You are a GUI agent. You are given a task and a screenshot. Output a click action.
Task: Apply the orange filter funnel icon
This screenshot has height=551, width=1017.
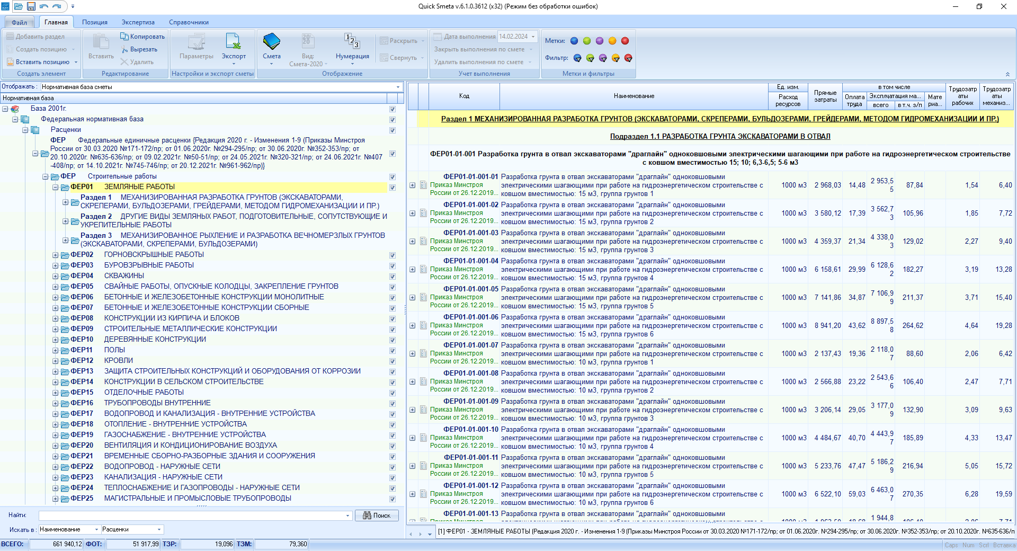pos(615,58)
